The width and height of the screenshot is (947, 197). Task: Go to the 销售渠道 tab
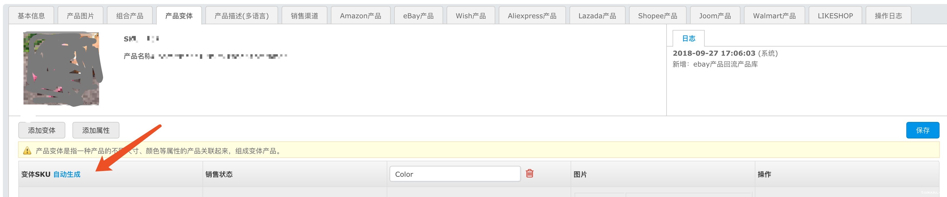point(304,16)
